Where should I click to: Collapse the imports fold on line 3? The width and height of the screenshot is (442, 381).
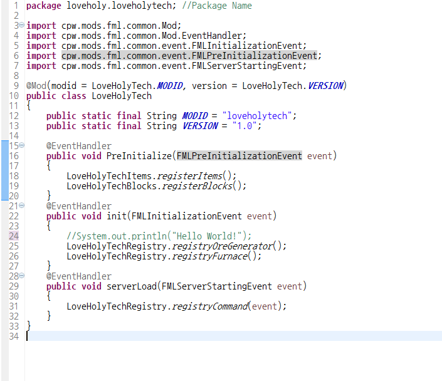[x=22, y=25]
